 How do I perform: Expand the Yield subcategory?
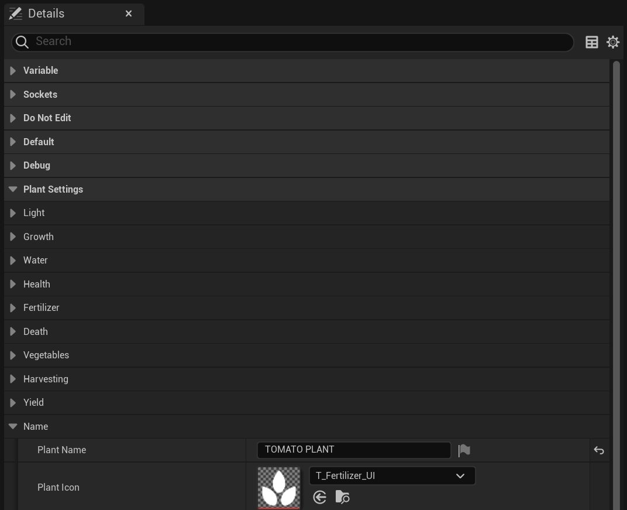click(13, 403)
